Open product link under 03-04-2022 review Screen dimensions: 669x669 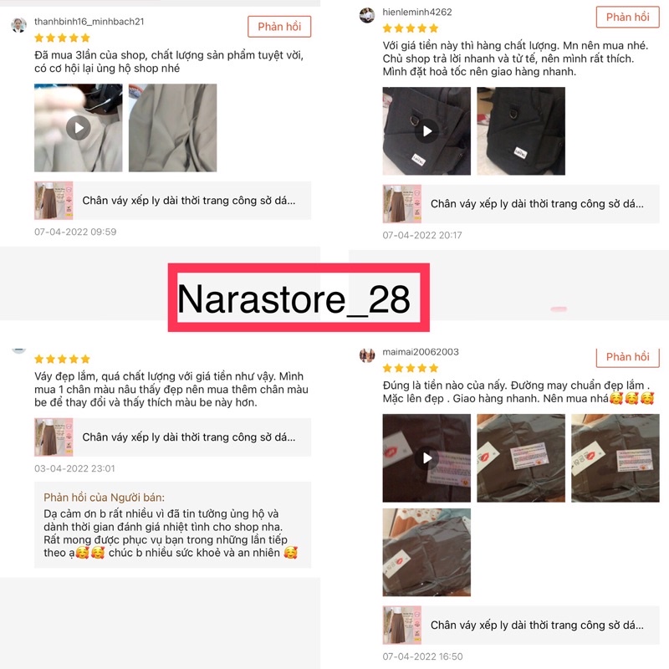tap(173, 437)
